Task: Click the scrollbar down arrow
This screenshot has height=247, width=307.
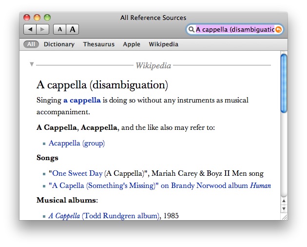Action: click(x=284, y=208)
